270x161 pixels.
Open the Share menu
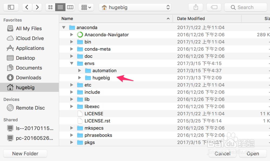195,7
